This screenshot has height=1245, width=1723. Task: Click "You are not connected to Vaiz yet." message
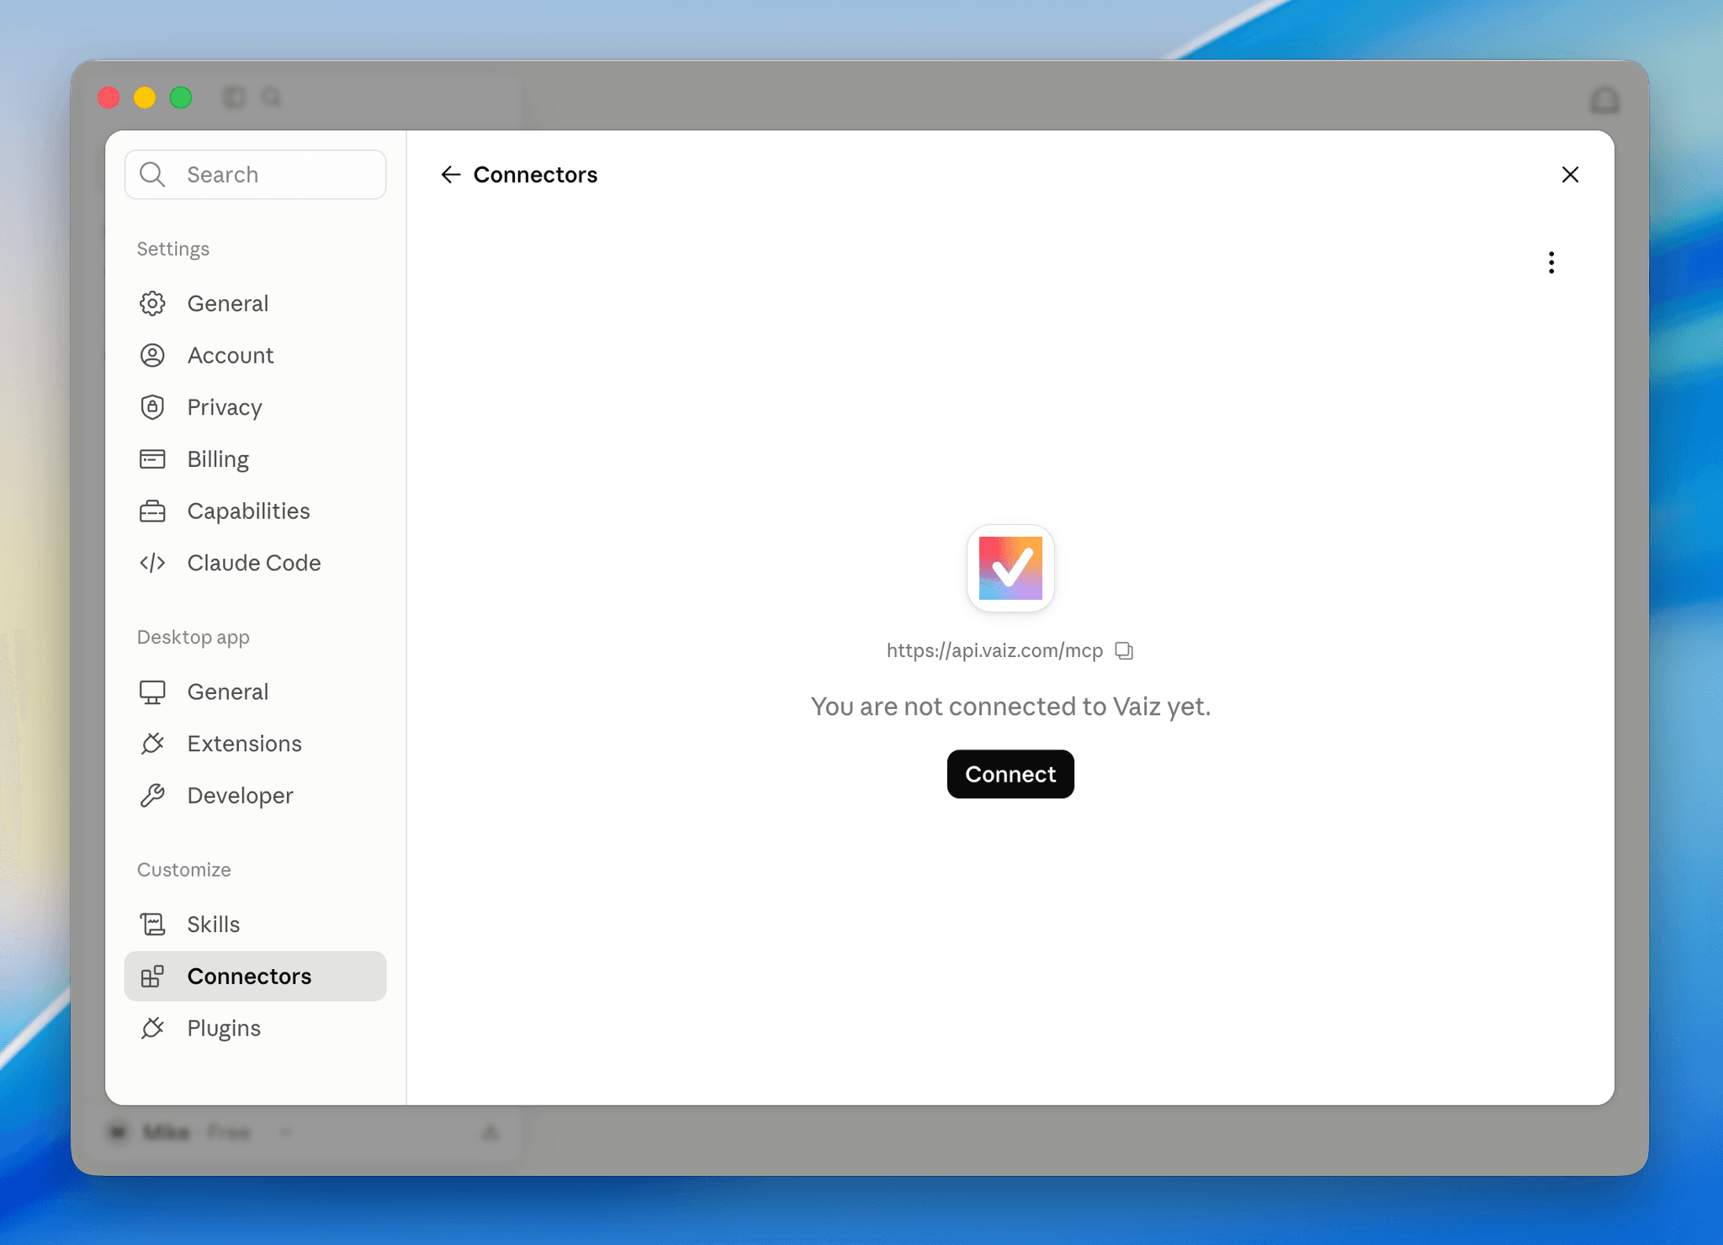click(x=1010, y=706)
